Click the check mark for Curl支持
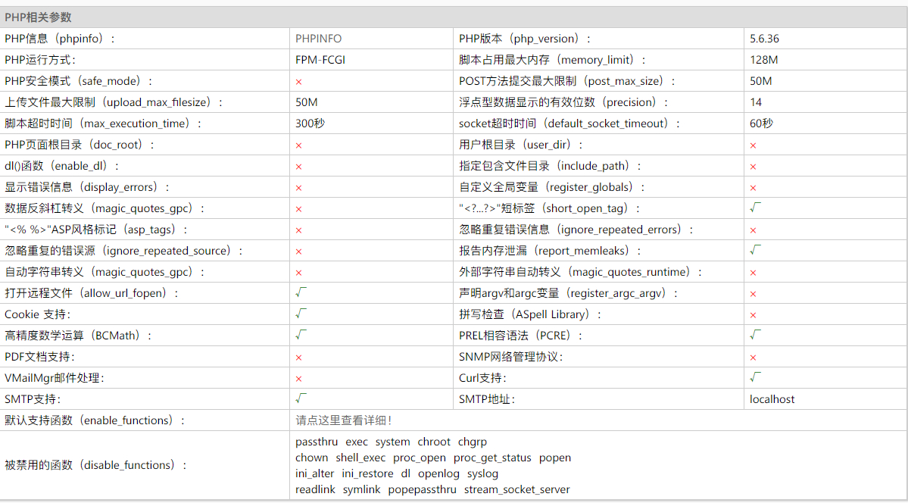 pyautogui.click(x=755, y=377)
